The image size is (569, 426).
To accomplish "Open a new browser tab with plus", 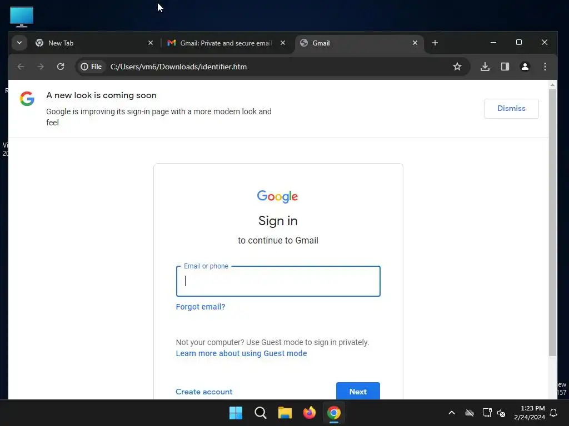I will click(x=435, y=43).
